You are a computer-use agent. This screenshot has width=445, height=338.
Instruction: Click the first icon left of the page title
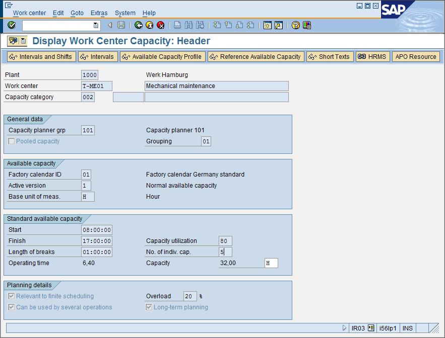pos(13,41)
